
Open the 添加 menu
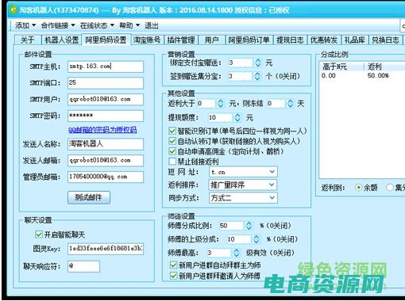coord(25,25)
